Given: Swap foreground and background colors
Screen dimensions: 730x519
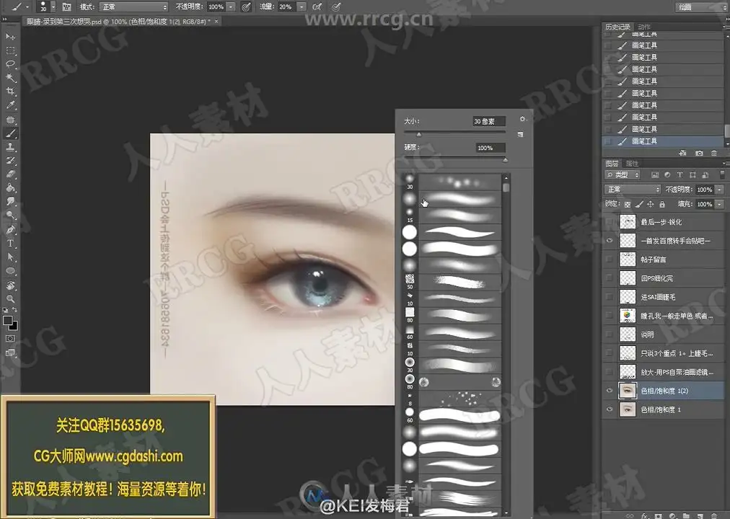Looking at the screenshot, I should point(15,310).
